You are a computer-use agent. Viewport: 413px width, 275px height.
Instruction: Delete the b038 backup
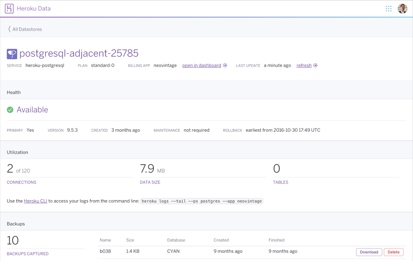(393, 252)
